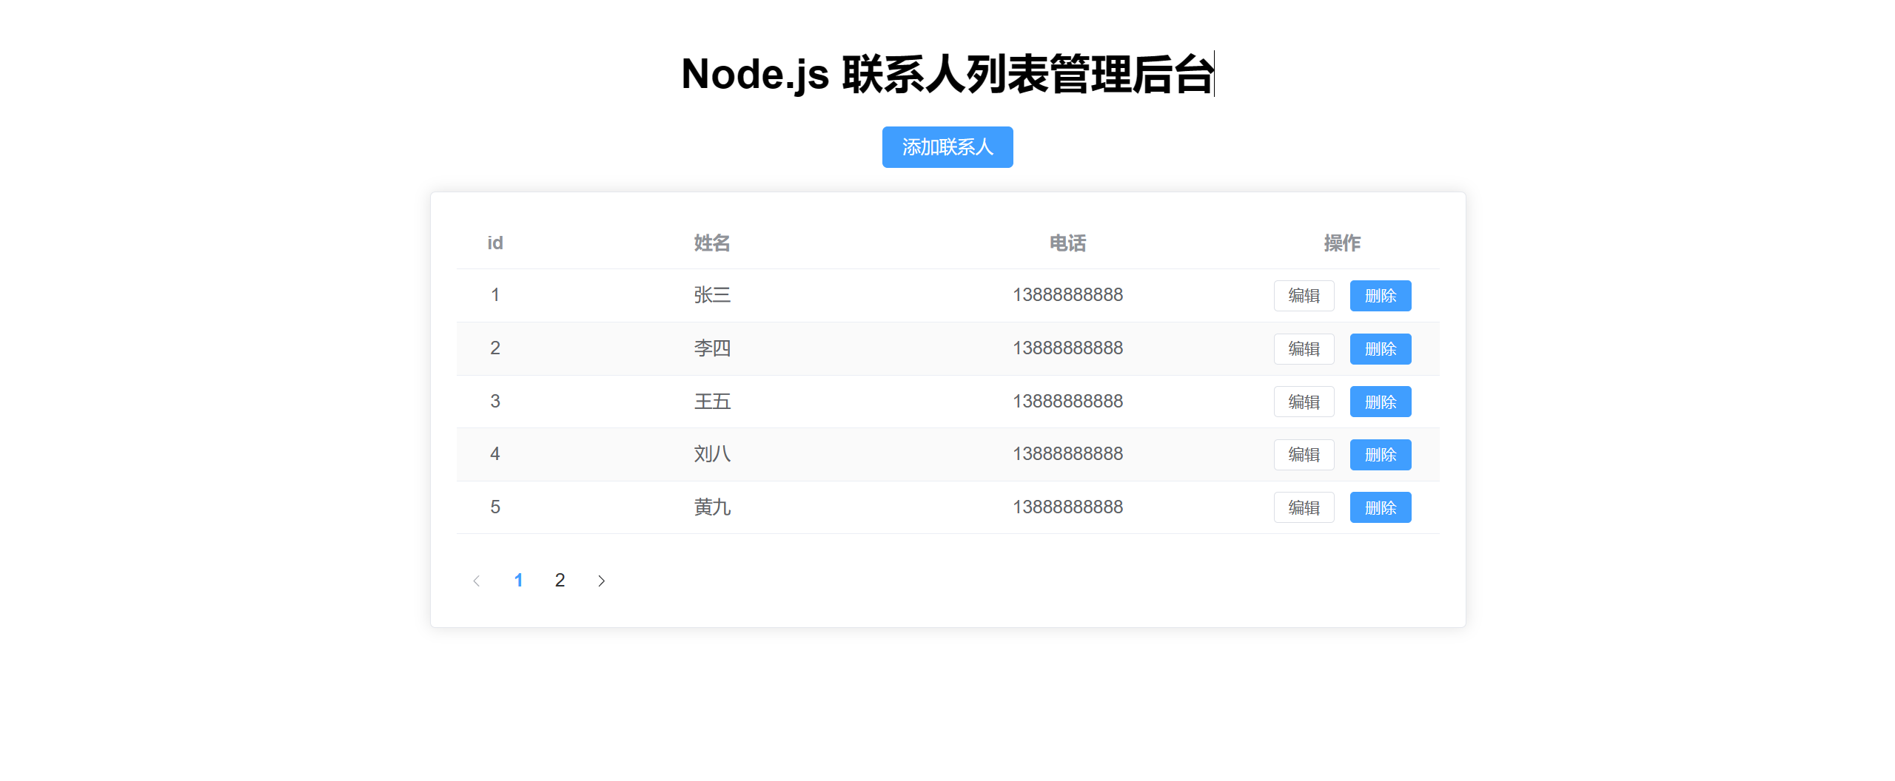
Task: Click phone number in 张三 row
Action: pos(1067,295)
